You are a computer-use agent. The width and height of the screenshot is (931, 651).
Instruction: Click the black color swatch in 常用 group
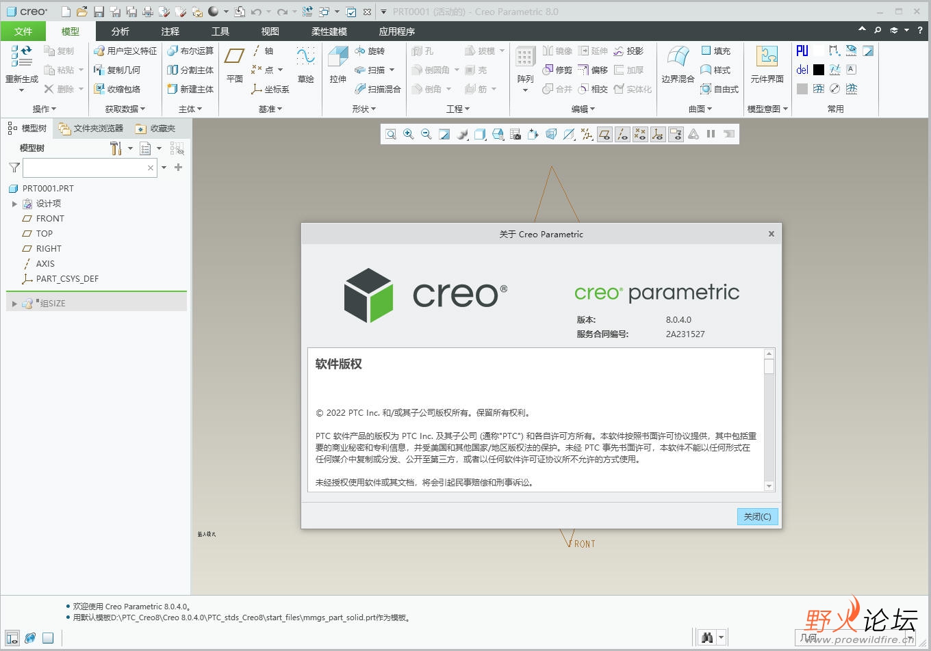(819, 70)
